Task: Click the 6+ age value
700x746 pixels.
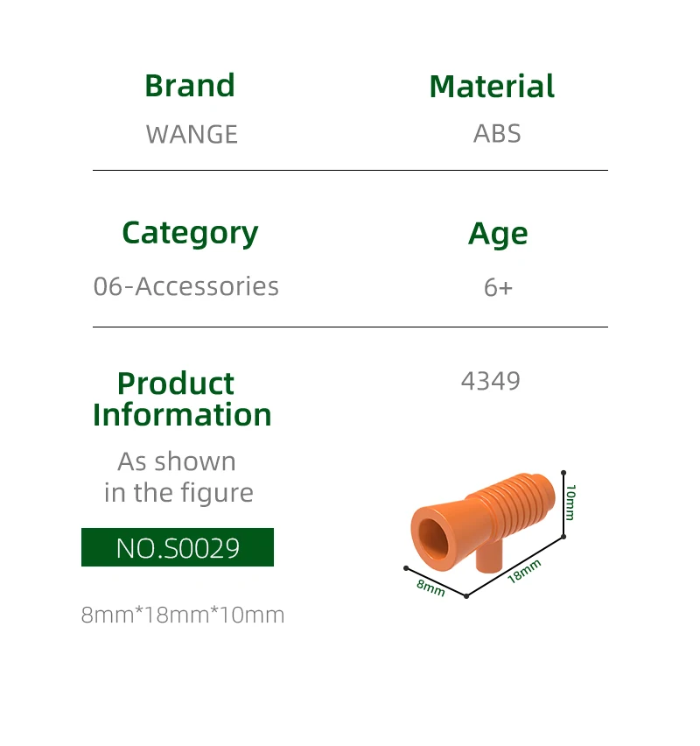Action: [x=498, y=287]
